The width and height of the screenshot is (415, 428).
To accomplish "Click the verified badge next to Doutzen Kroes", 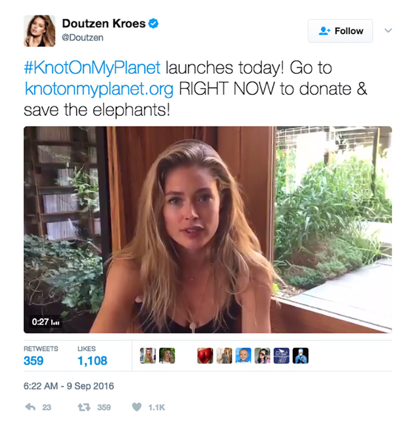I will pos(154,23).
